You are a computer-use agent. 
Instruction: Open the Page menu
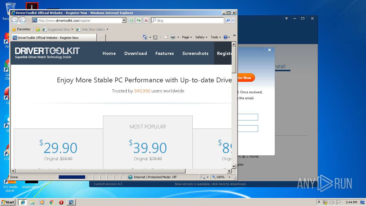tap(187, 37)
